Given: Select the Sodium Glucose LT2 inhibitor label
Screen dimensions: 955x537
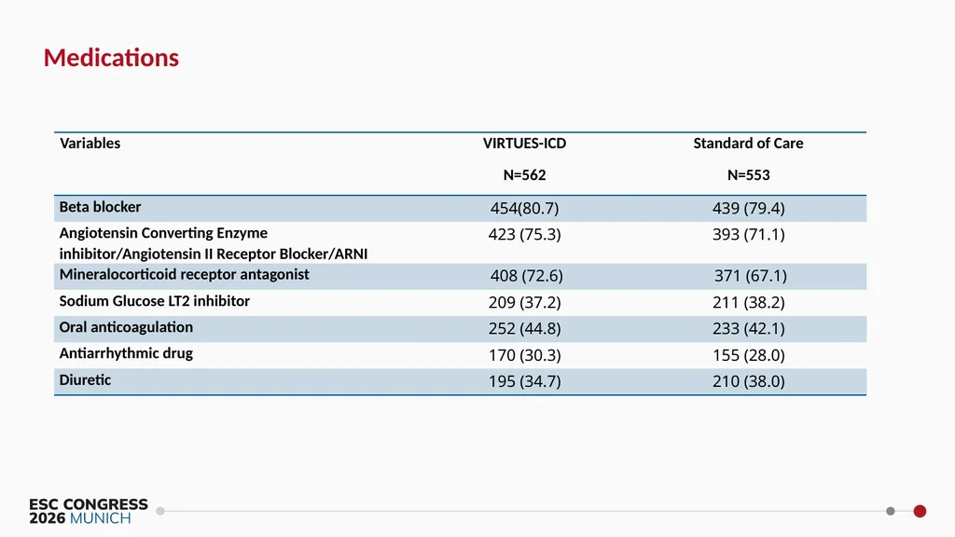Looking at the screenshot, I should click(x=154, y=301).
